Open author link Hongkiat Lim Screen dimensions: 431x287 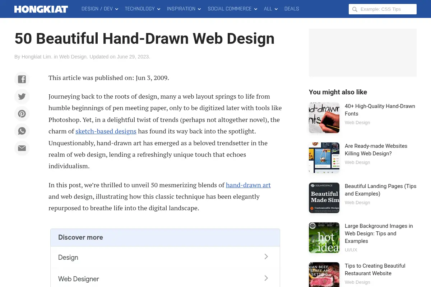[x=37, y=57]
